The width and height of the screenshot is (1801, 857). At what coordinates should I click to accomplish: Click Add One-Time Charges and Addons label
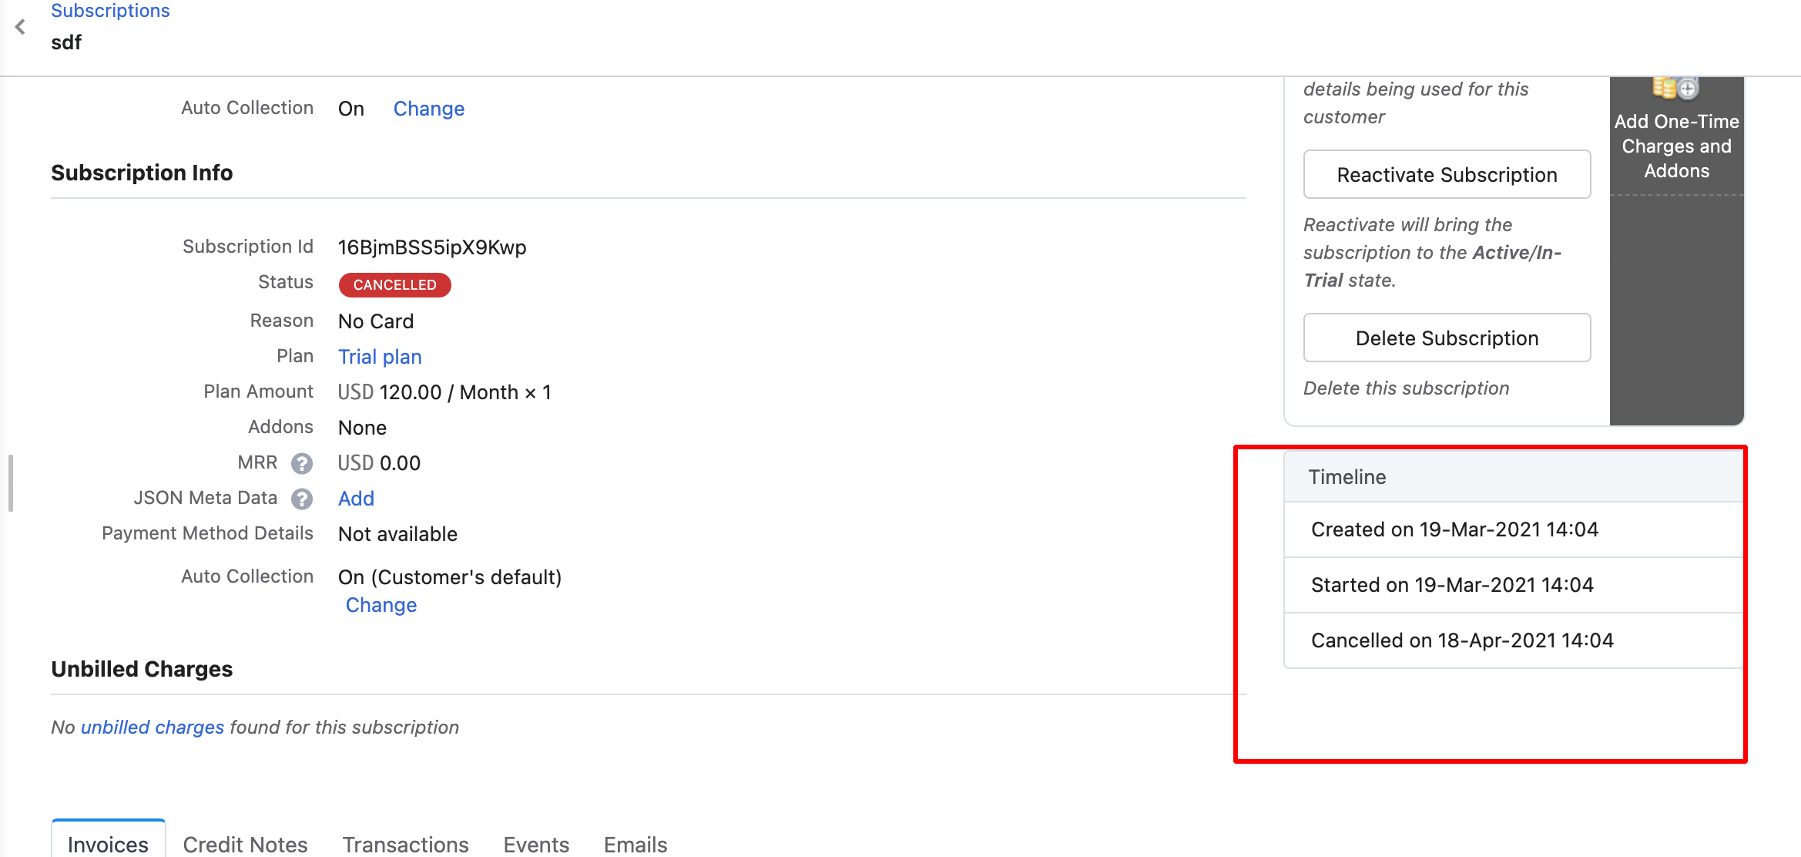coord(1676,146)
